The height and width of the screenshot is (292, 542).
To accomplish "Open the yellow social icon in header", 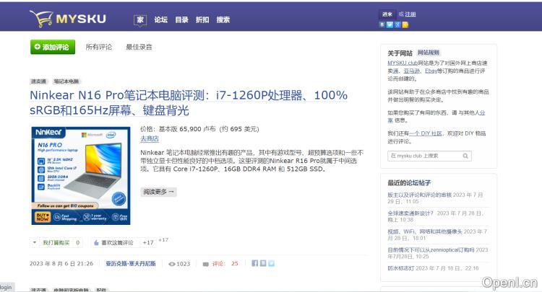I will (405, 25).
